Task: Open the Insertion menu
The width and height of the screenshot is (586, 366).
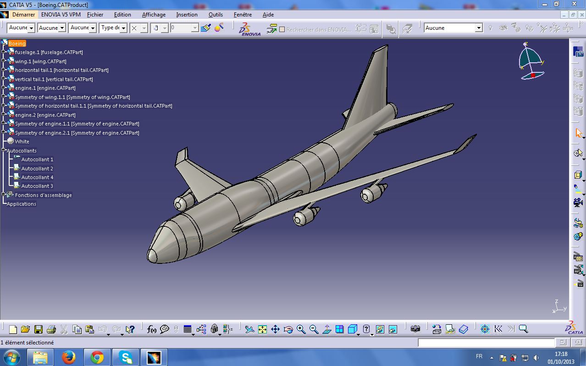Action: point(187,15)
